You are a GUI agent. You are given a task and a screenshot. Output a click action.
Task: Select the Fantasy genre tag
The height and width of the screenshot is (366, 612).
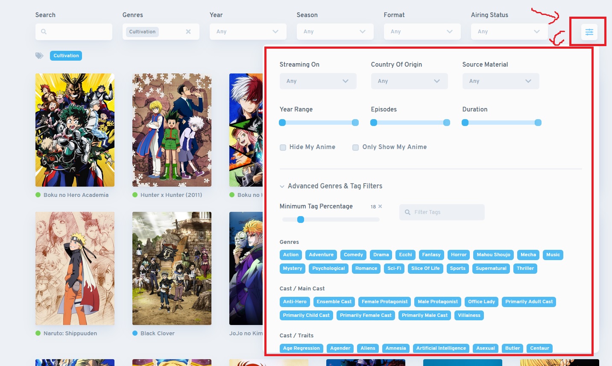tap(431, 255)
